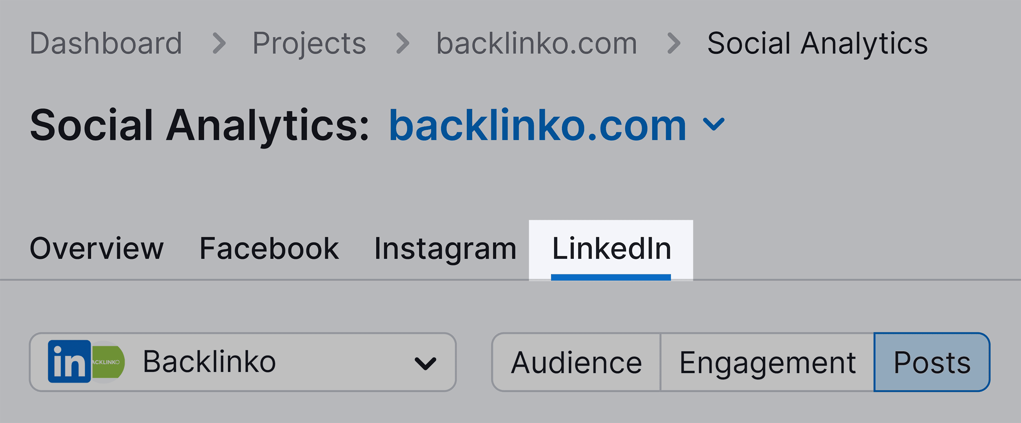
Task: Switch to Engagement view
Action: tap(767, 363)
